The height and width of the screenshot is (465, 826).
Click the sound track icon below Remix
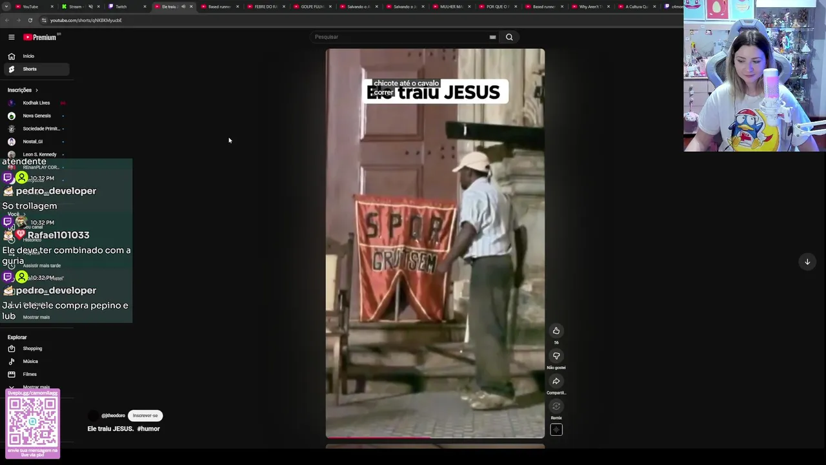pos(556,430)
